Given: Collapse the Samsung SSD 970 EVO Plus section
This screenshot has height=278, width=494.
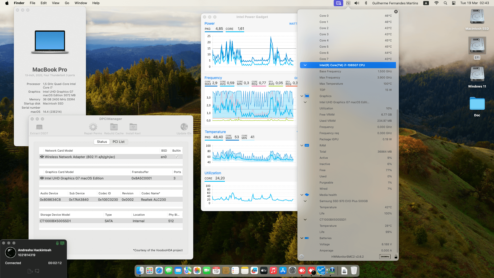Looking at the screenshot, I should [305, 201].
